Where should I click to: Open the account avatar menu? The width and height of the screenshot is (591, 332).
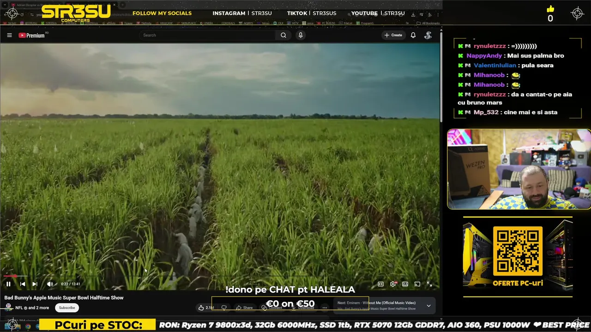point(428,35)
